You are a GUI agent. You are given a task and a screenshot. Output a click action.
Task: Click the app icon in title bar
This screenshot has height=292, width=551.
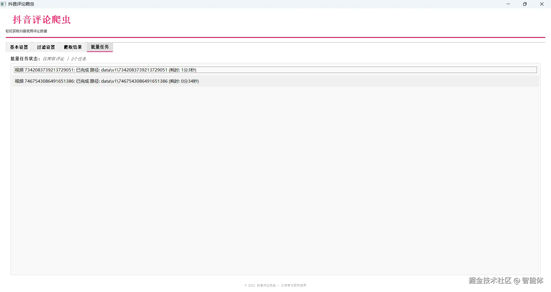pyautogui.click(x=3, y=4)
